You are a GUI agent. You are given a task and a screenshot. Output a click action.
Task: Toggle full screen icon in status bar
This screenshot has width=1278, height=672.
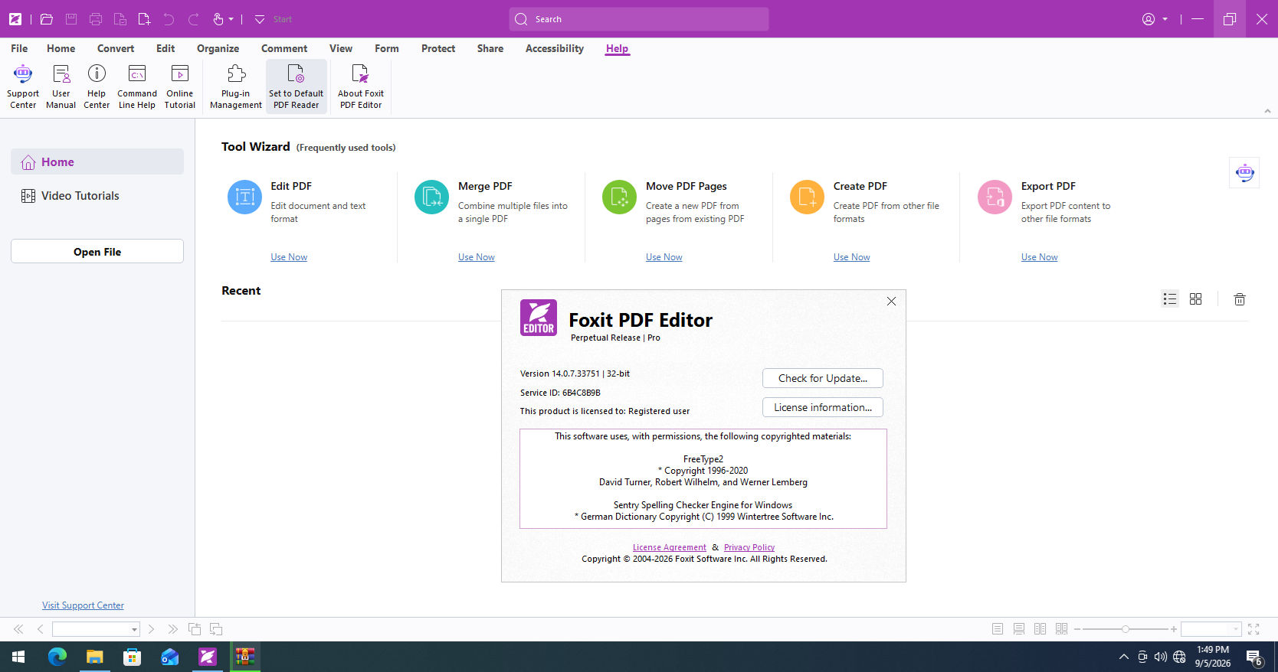tap(1253, 629)
